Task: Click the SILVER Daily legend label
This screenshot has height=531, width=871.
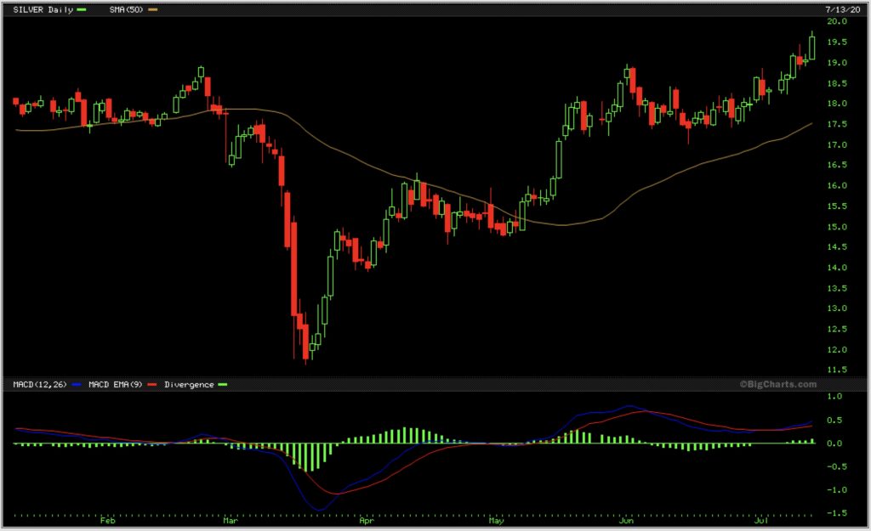Action: coord(43,8)
